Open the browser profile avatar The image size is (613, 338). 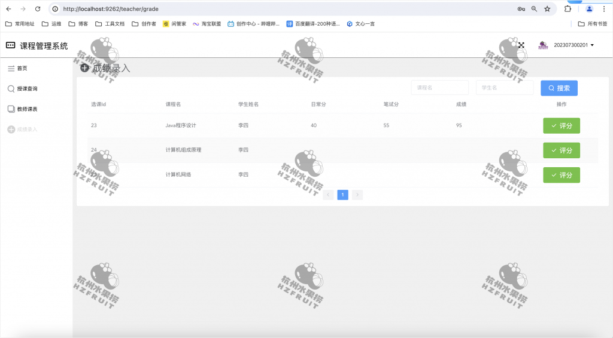[589, 8]
